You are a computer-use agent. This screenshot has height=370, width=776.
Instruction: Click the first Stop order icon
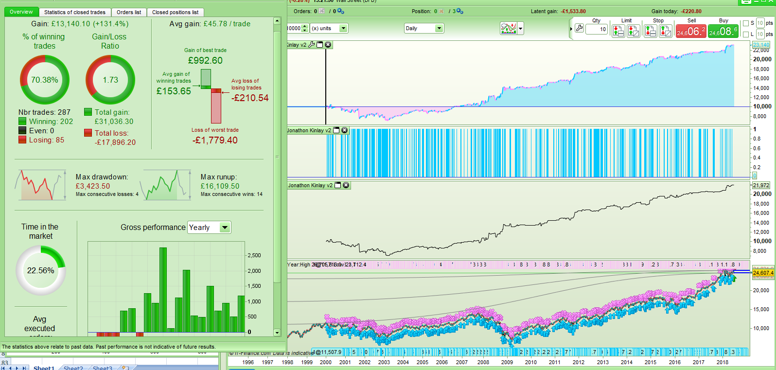click(x=650, y=31)
